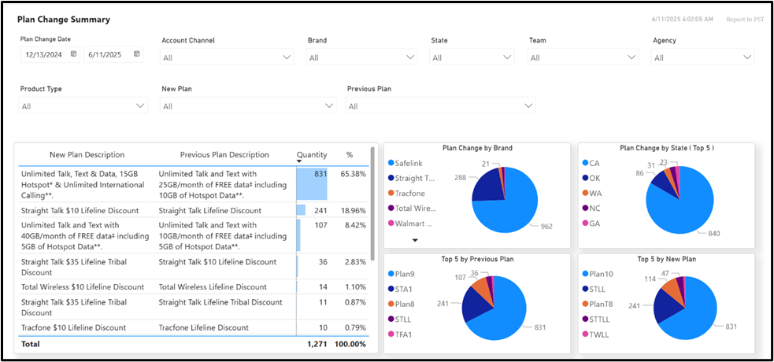Select WA legend item in State chart
774x362 pixels.
pyautogui.click(x=591, y=194)
